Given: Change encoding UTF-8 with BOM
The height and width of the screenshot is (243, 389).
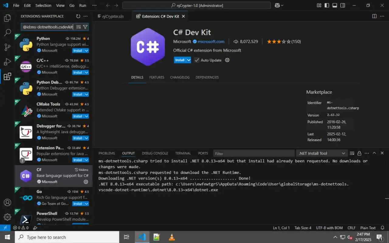Looking at the screenshot, I should 329,228.
